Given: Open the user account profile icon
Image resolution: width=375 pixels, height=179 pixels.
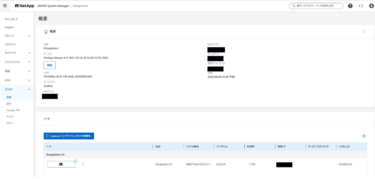Looking at the screenshot, I should pyautogui.click(x=371, y=6).
